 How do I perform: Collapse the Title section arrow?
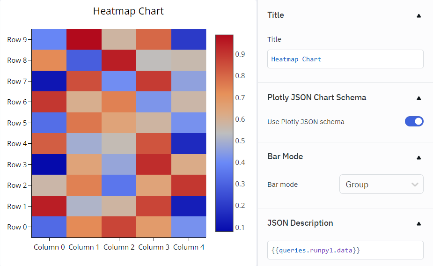click(x=418, y=15)
